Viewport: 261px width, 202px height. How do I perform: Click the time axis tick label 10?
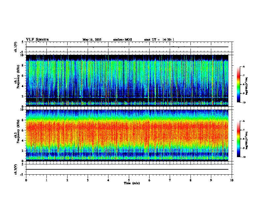click(x=232, y=180)
